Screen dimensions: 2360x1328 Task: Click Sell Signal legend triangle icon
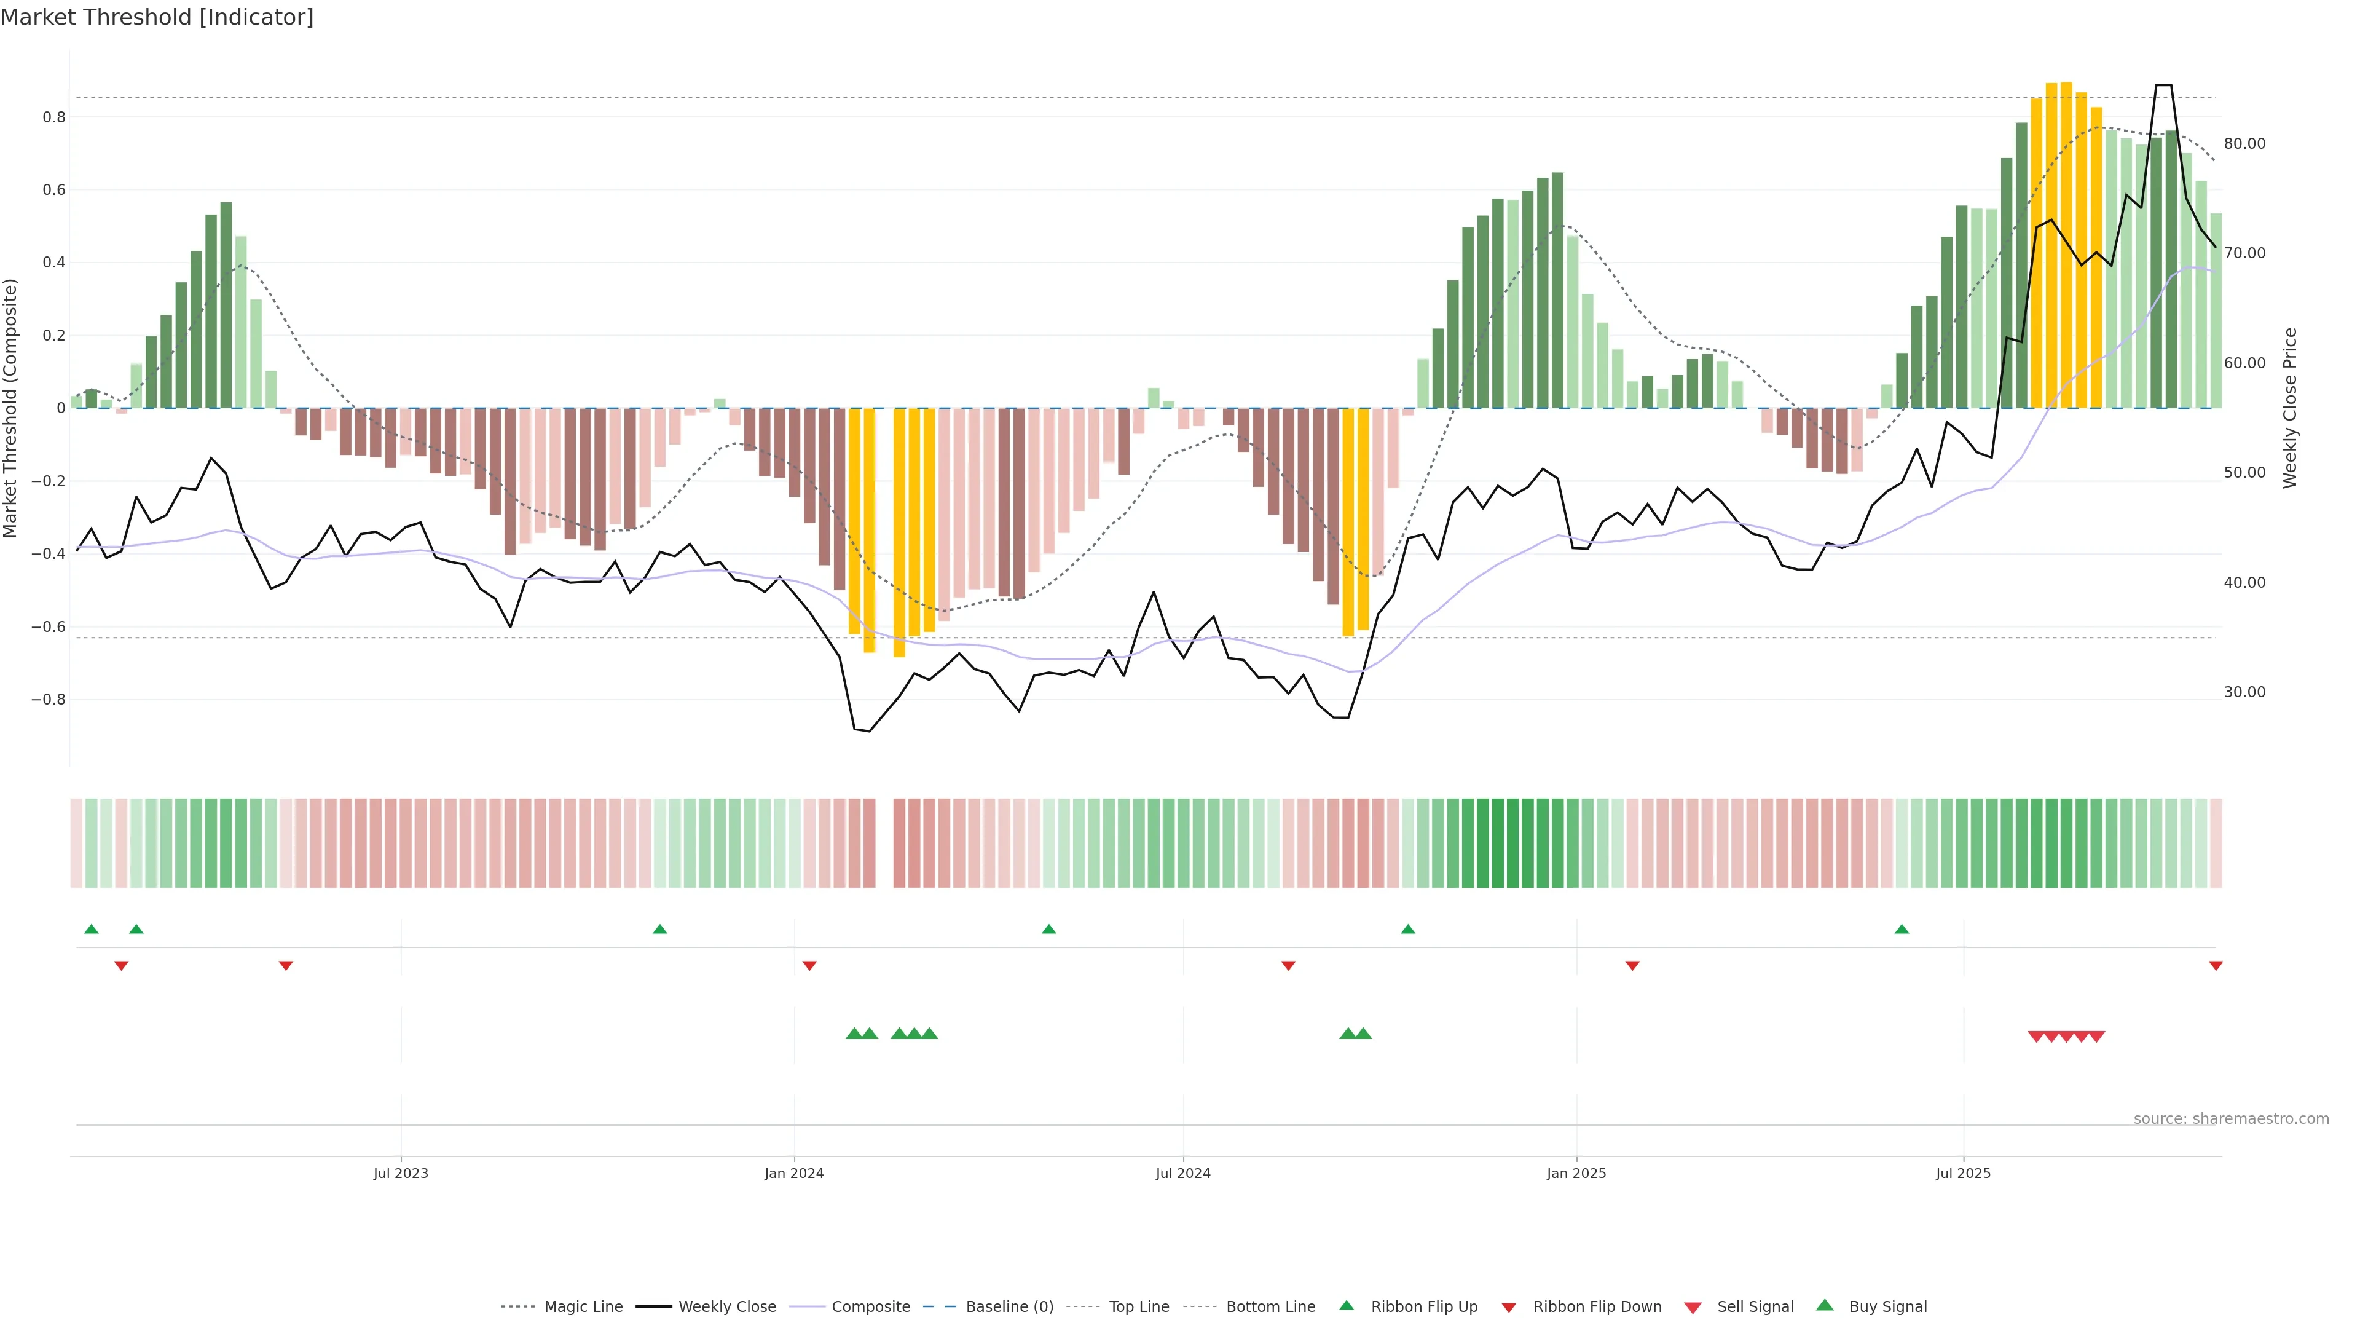1693,1308
